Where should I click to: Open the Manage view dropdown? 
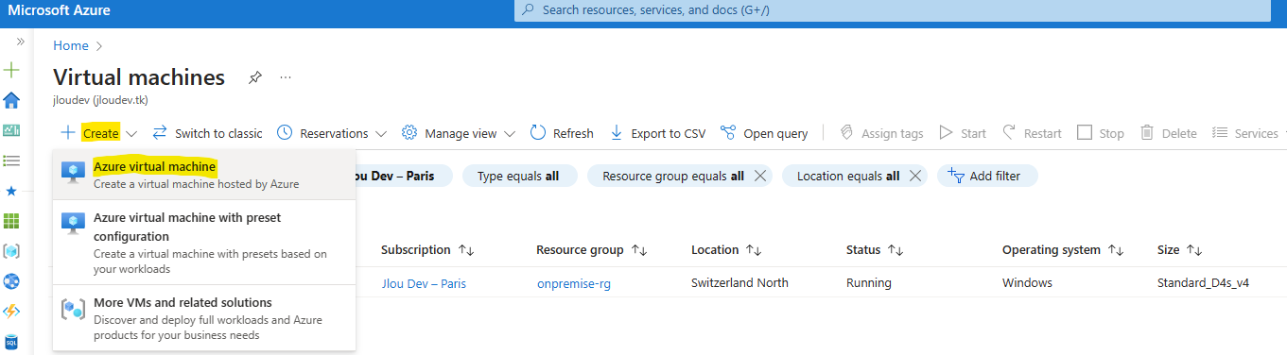coord(459,133)
